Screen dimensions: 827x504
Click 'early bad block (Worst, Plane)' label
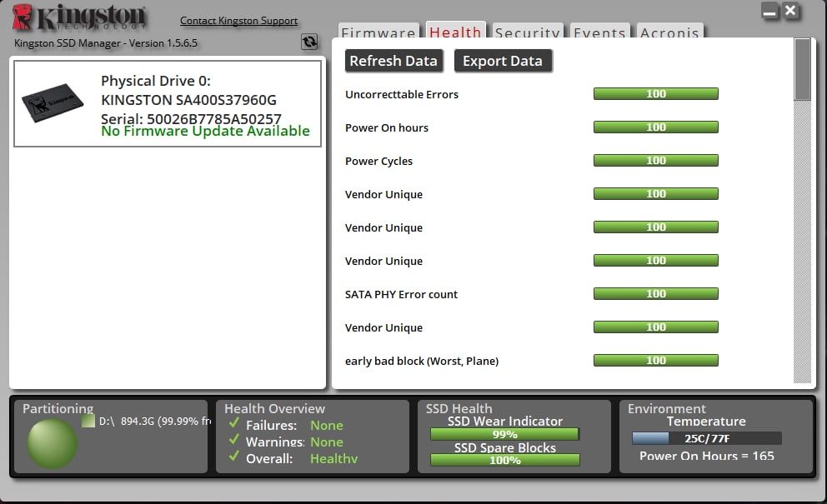point(422,361)
